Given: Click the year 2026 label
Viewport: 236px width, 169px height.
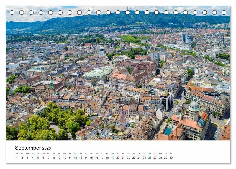Looking at the screenshot, I should [x=46, y=148].
